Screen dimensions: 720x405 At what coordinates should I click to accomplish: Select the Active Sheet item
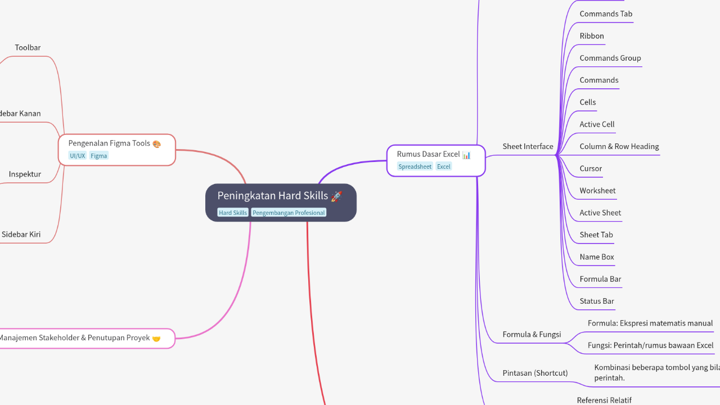600,213
